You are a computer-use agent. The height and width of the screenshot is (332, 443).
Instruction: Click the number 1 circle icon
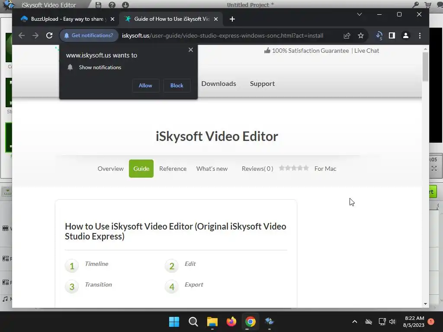click(72, 266)
